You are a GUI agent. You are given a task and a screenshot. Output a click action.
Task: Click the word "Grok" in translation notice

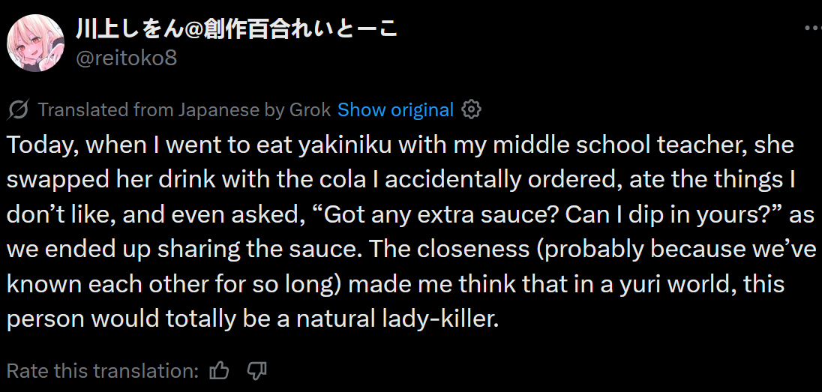(309, 110)
